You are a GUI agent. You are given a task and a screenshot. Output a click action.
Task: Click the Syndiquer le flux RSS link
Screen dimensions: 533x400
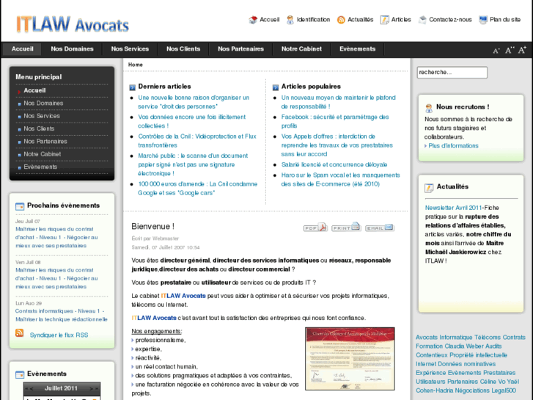tap(59, 335)
